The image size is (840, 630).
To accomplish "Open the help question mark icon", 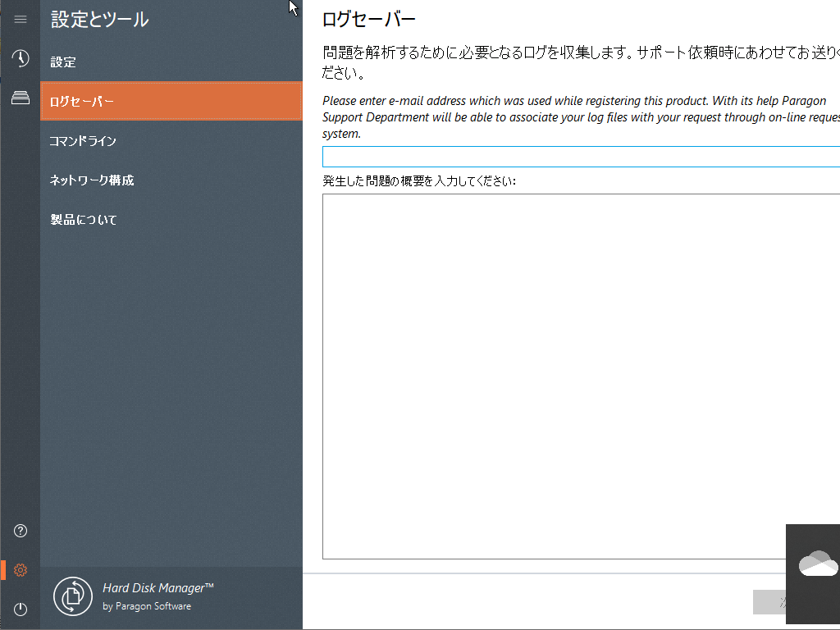I will point(20,531).
